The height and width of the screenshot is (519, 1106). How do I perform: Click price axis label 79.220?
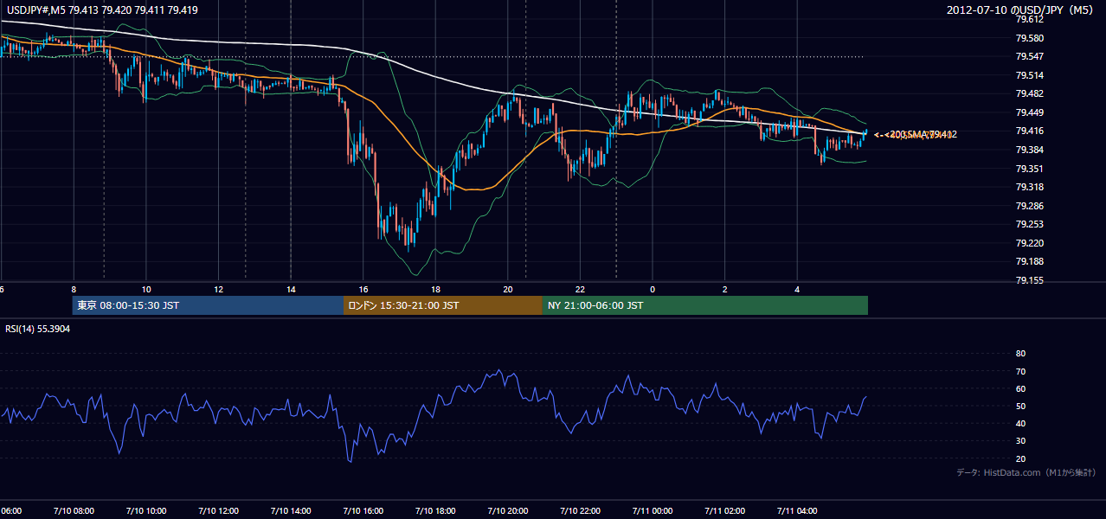coord(1030,243)
